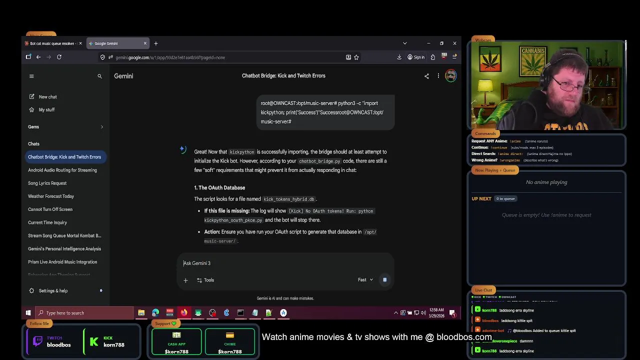Image resolution: width=640 pixels, height=360 pixels.
Task: Open the browser application menu
Action: [x=454, y=57]
